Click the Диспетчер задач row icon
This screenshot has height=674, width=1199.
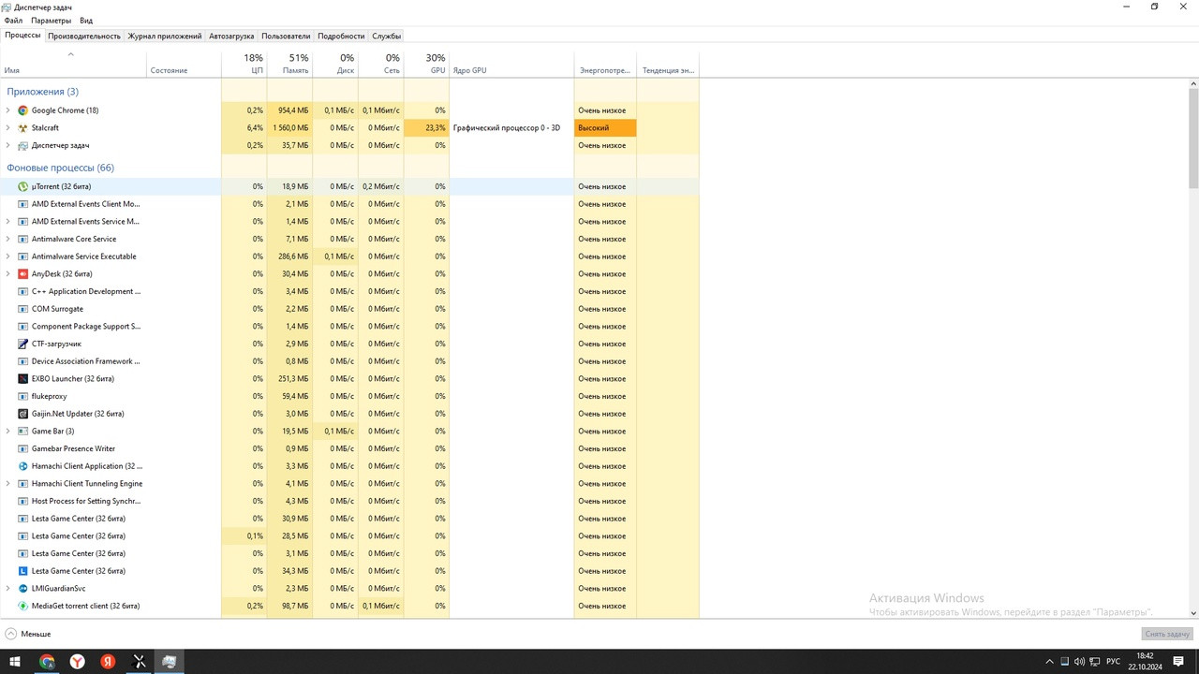click(x=23, y=145)
